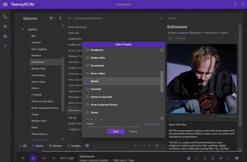Click the UNKNOWN tag chip
The image size is (247, 162).
coord(180,38)
